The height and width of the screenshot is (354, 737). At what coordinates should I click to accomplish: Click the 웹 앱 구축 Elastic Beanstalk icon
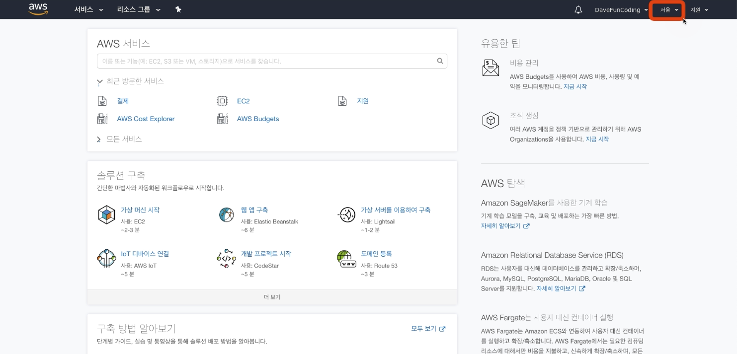227,214
